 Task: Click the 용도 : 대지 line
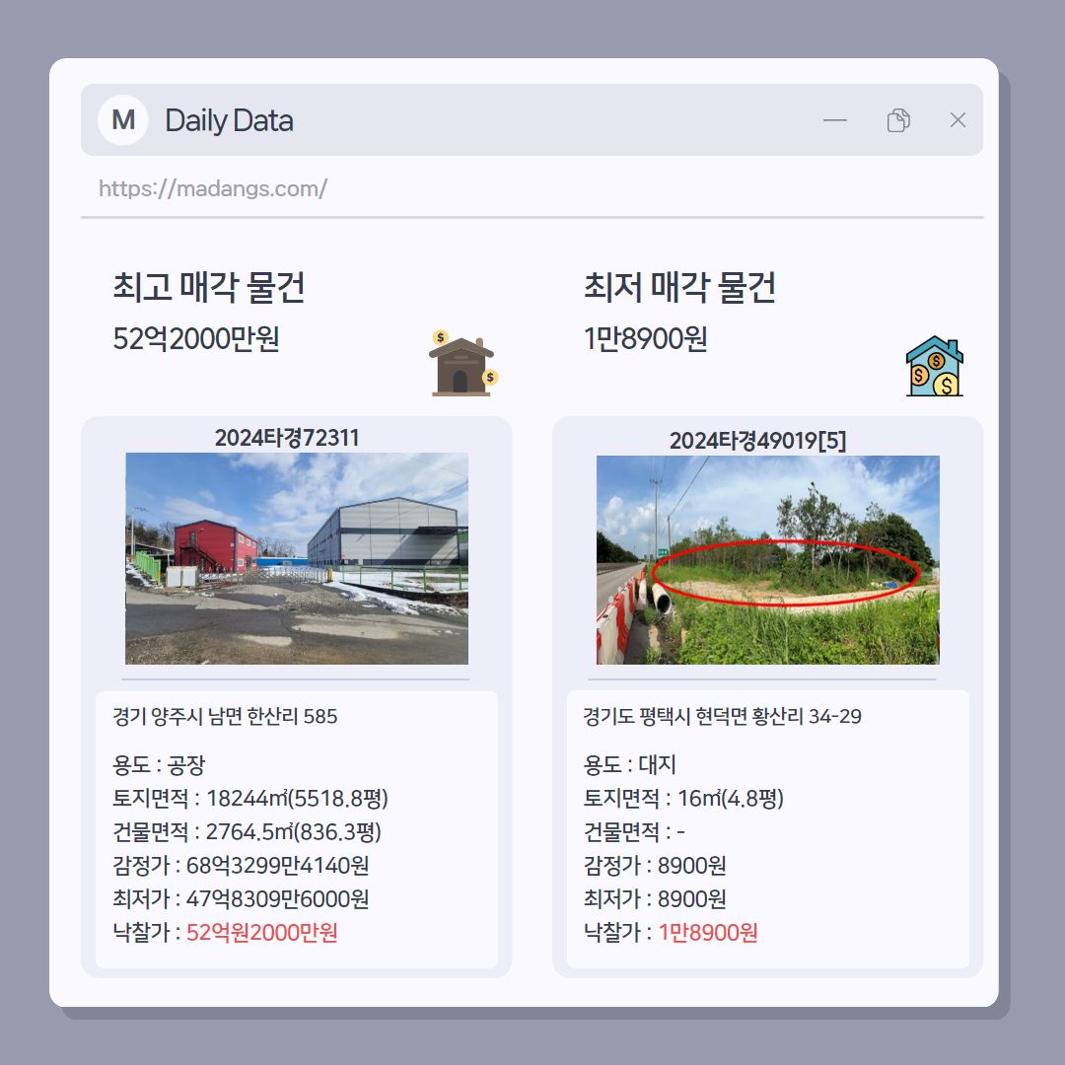pyautogui.click(x=629, y=765)
